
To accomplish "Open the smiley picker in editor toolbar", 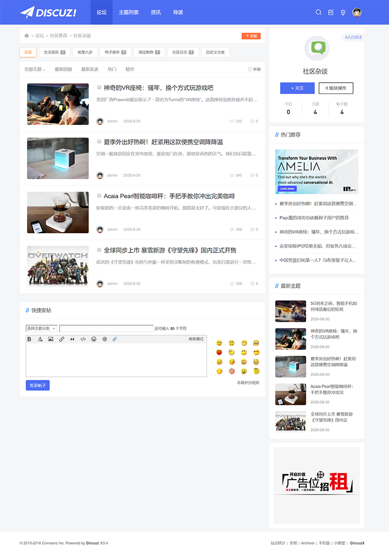I will click(x=94, y=339).
